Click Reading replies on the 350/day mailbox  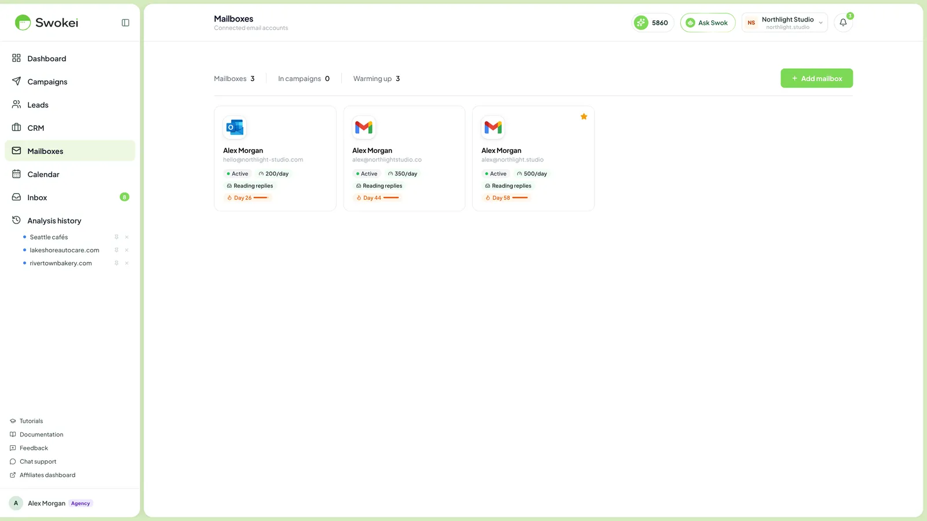point(379,186)
